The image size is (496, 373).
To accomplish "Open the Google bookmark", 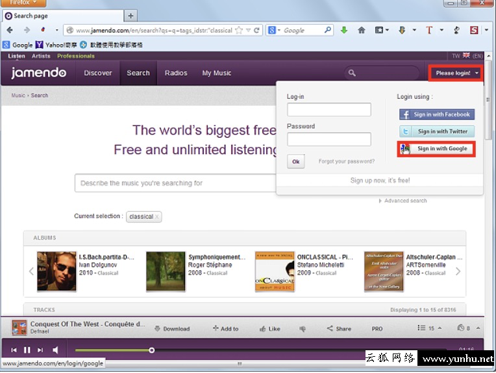I will point(18,45).
